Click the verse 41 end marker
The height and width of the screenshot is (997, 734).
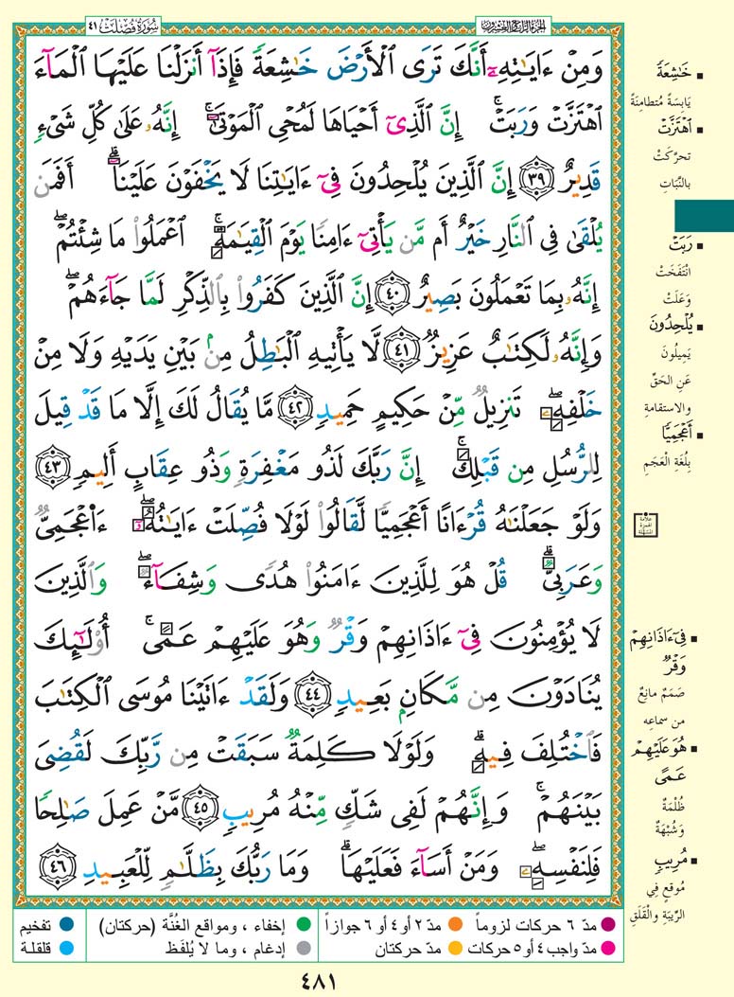403,351
